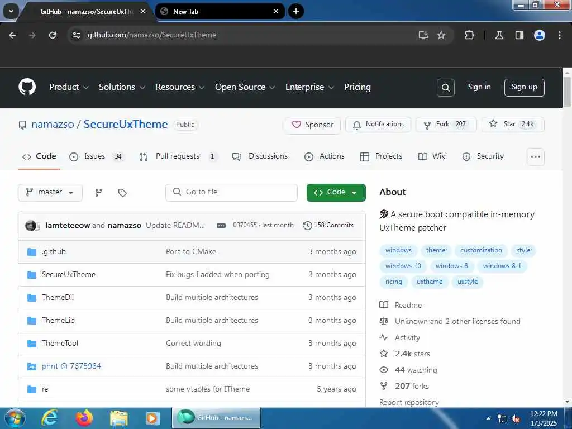Image resolution: width=572 pixels, height=429 pixels.
Task: Expand the Enterprise menu
Action: 309,87
